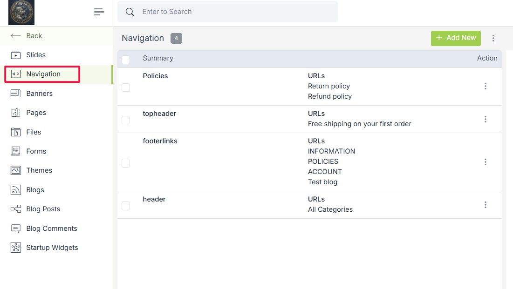Click the Themes picture icon
Screen dimensions: 513x289
tap(16, 170)
